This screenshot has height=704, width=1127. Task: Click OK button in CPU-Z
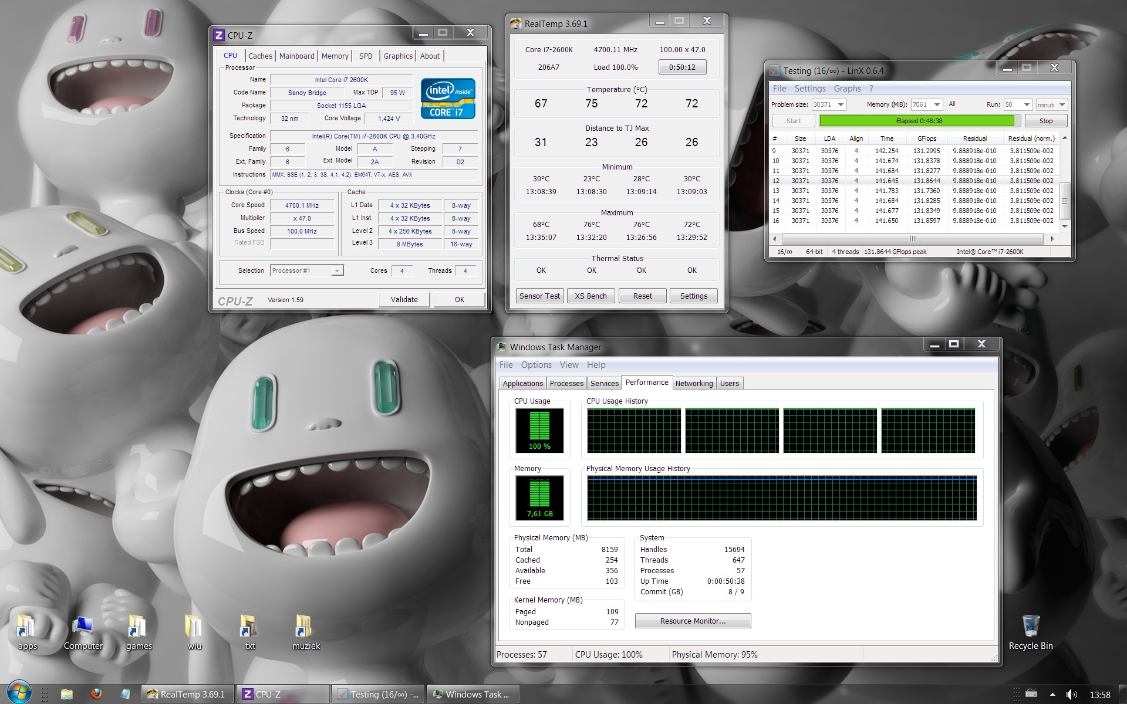coord(459,299)
